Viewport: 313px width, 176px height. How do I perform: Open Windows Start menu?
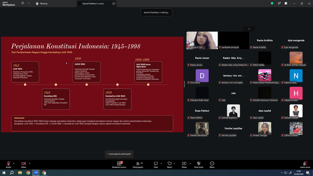tap(4, 173)
